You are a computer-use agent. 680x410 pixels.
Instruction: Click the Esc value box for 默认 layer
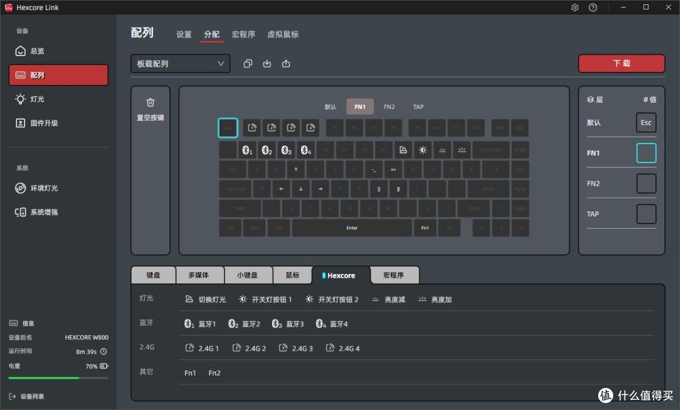click(x=646, y=122)
